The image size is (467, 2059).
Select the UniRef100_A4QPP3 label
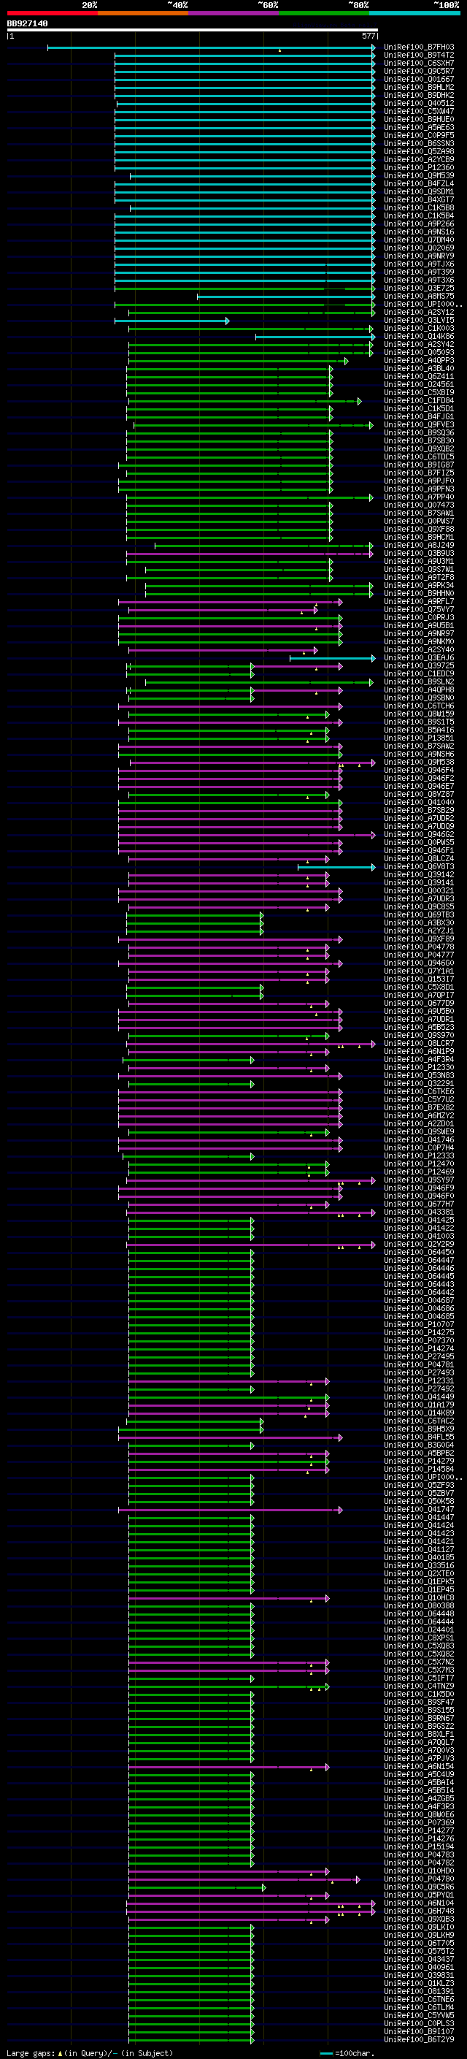pyautogui.click(x=418, y=361)
